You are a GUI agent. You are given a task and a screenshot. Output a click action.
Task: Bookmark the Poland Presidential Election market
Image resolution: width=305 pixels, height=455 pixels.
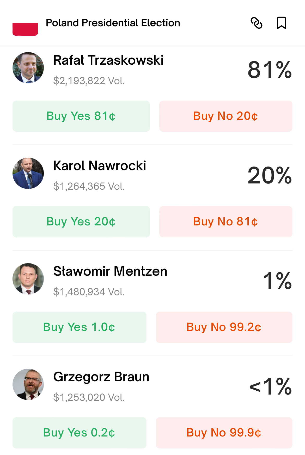coord(281,23)
